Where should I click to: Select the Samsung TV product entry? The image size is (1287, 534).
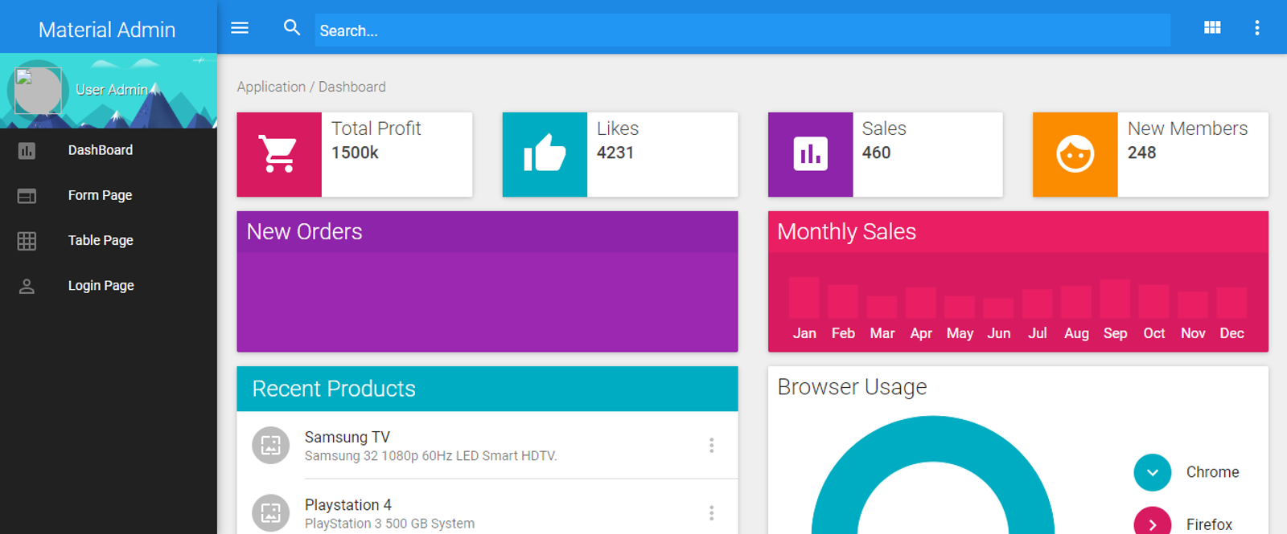pyautogui.click(x=487, y=446)
